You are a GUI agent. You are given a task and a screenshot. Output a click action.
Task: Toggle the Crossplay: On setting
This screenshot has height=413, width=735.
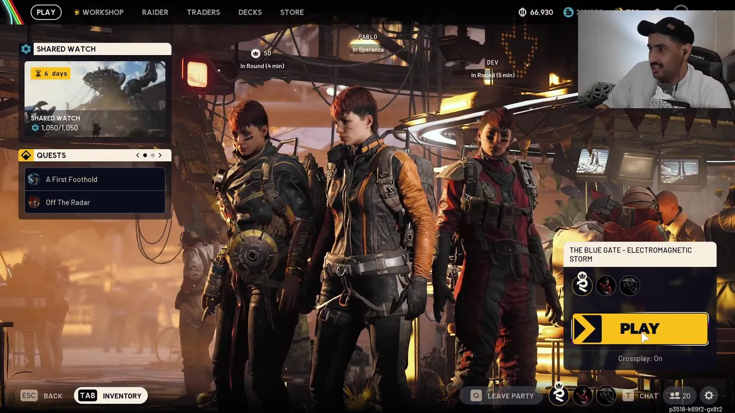[x=640, y=359]
